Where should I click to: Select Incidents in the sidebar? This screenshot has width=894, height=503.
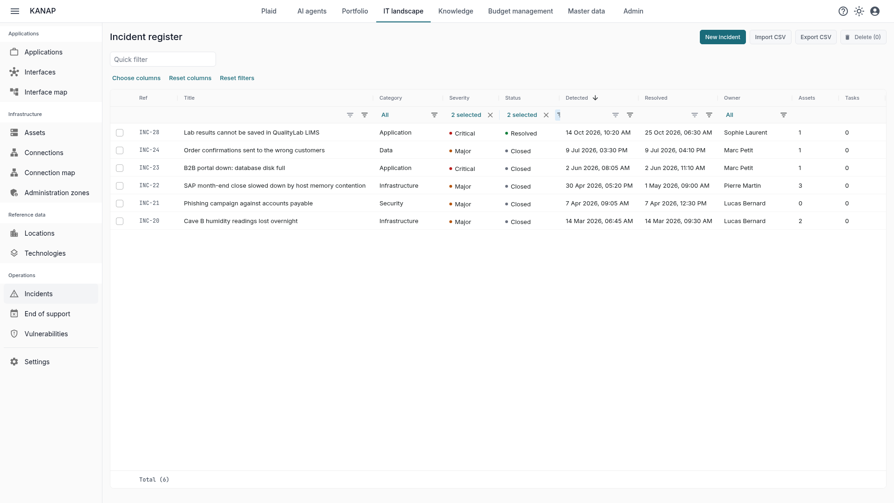(x=51, y=294)
